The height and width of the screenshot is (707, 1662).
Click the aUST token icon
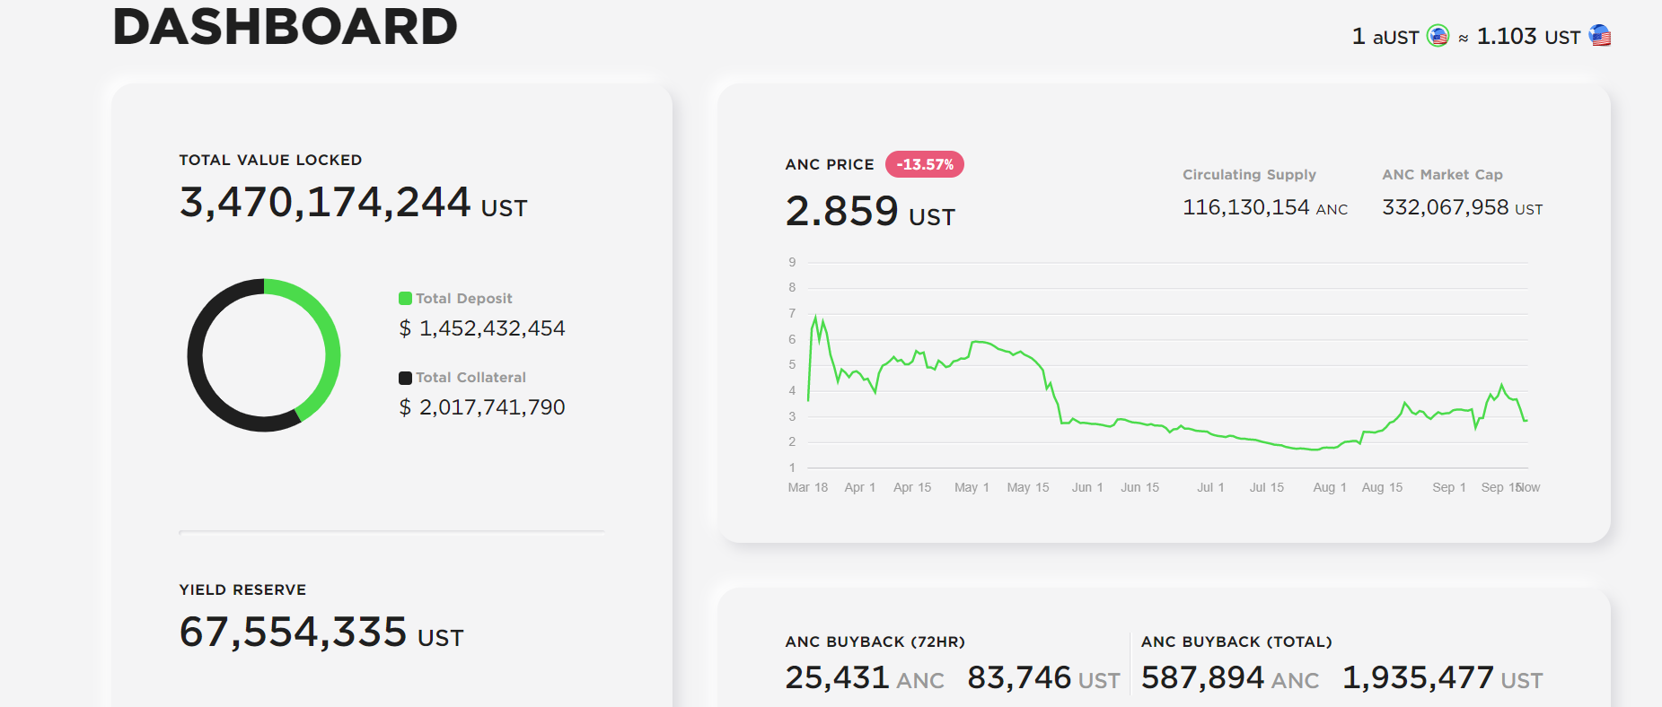pyautogui.click(x=1438, y=36)
